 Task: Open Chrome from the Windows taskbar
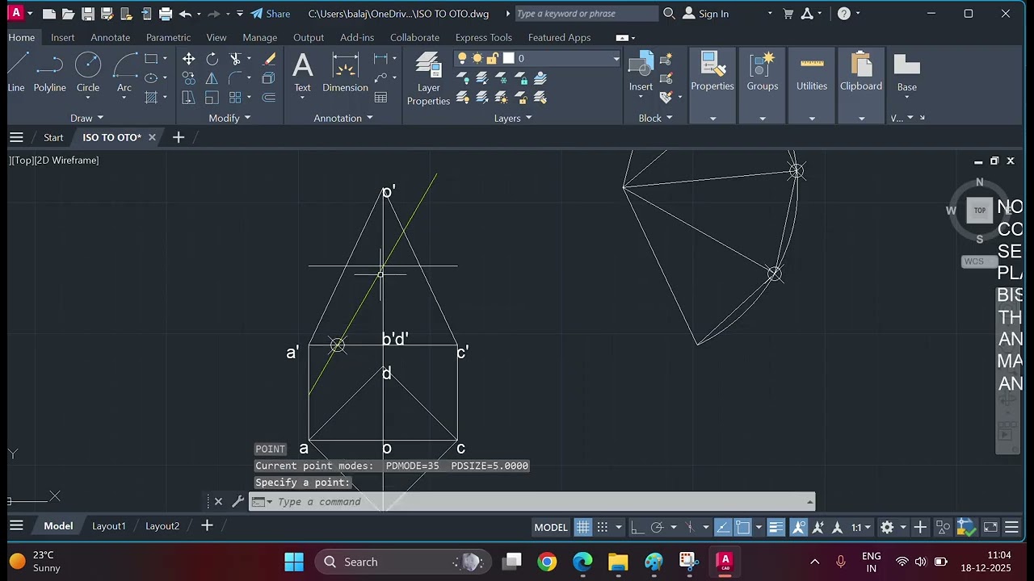547,562
